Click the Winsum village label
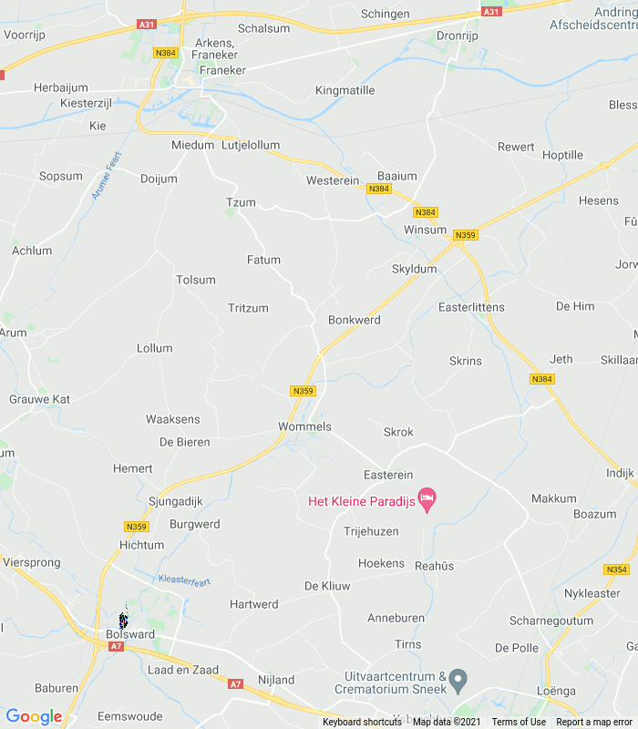 (425, 230)
